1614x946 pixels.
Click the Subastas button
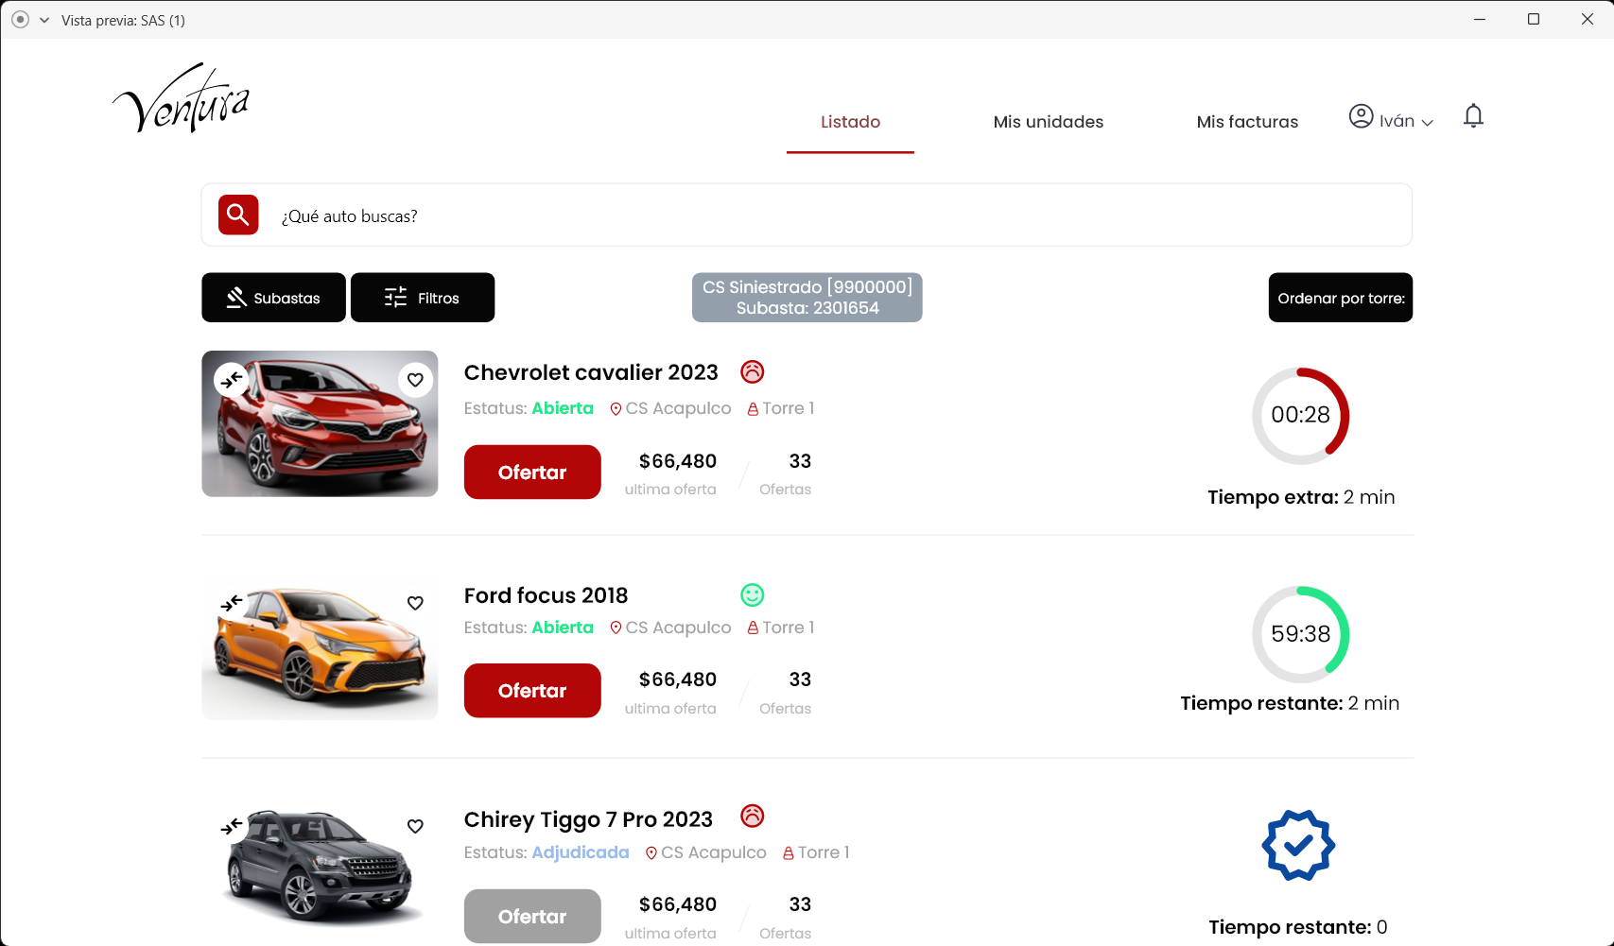point(273,298)
